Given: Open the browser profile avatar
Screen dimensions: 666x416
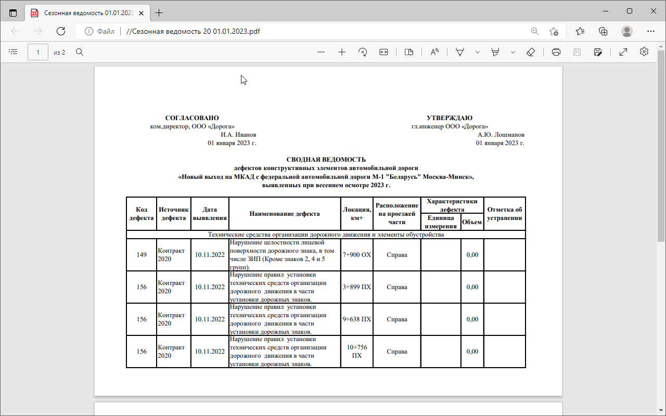Looking at the screenshot, I should pyautogui.click(x=627, y=31).
